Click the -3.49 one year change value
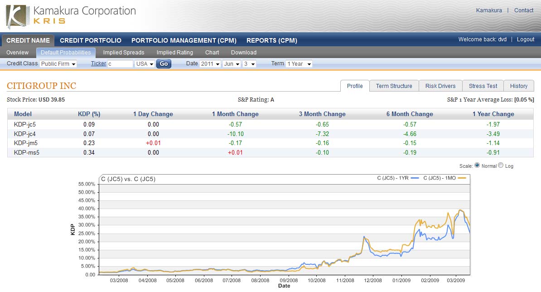This screenshot has width=541, height=292. (493, 134)
